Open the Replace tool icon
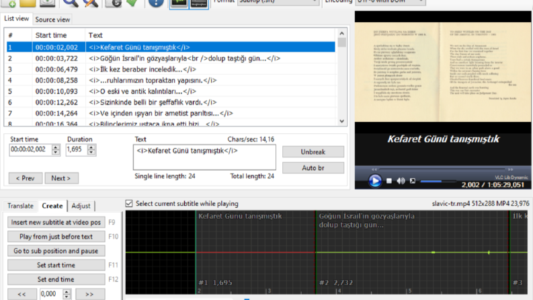The image size is (533, 300). [91, 3]
